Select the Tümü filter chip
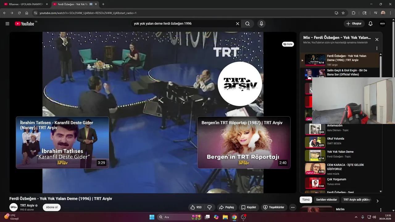Image resolution: width=395 pixels, height=222 pixels. (306, 200)
